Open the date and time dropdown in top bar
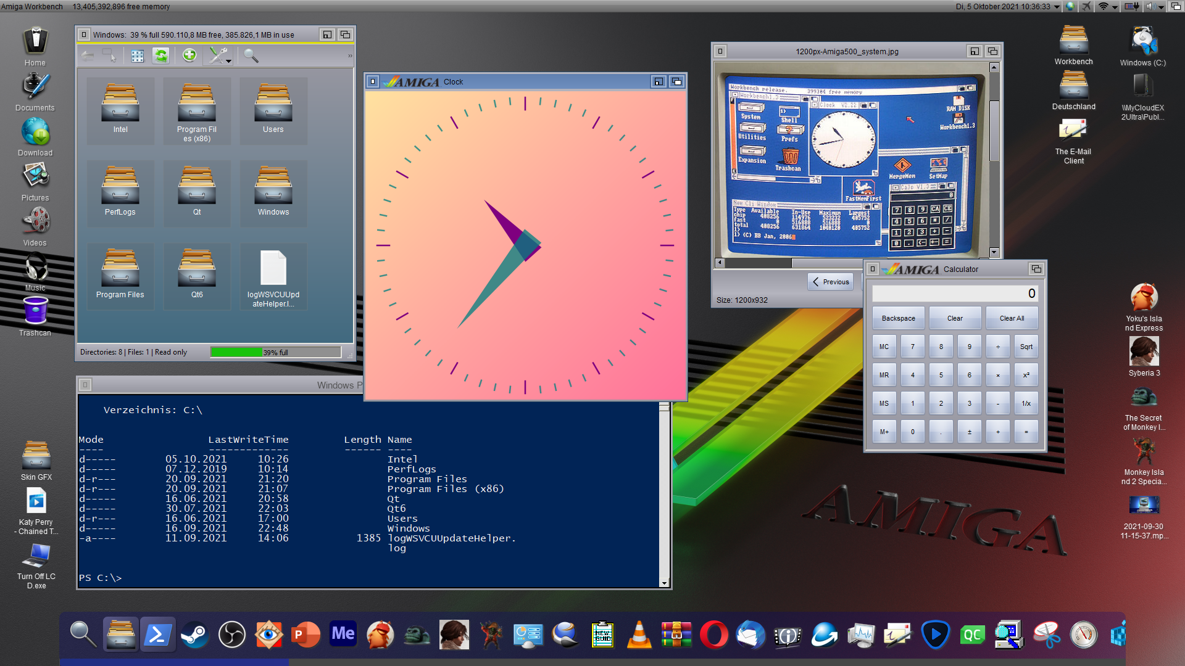Screen dimensions: 1185x666 point(1057,7)
